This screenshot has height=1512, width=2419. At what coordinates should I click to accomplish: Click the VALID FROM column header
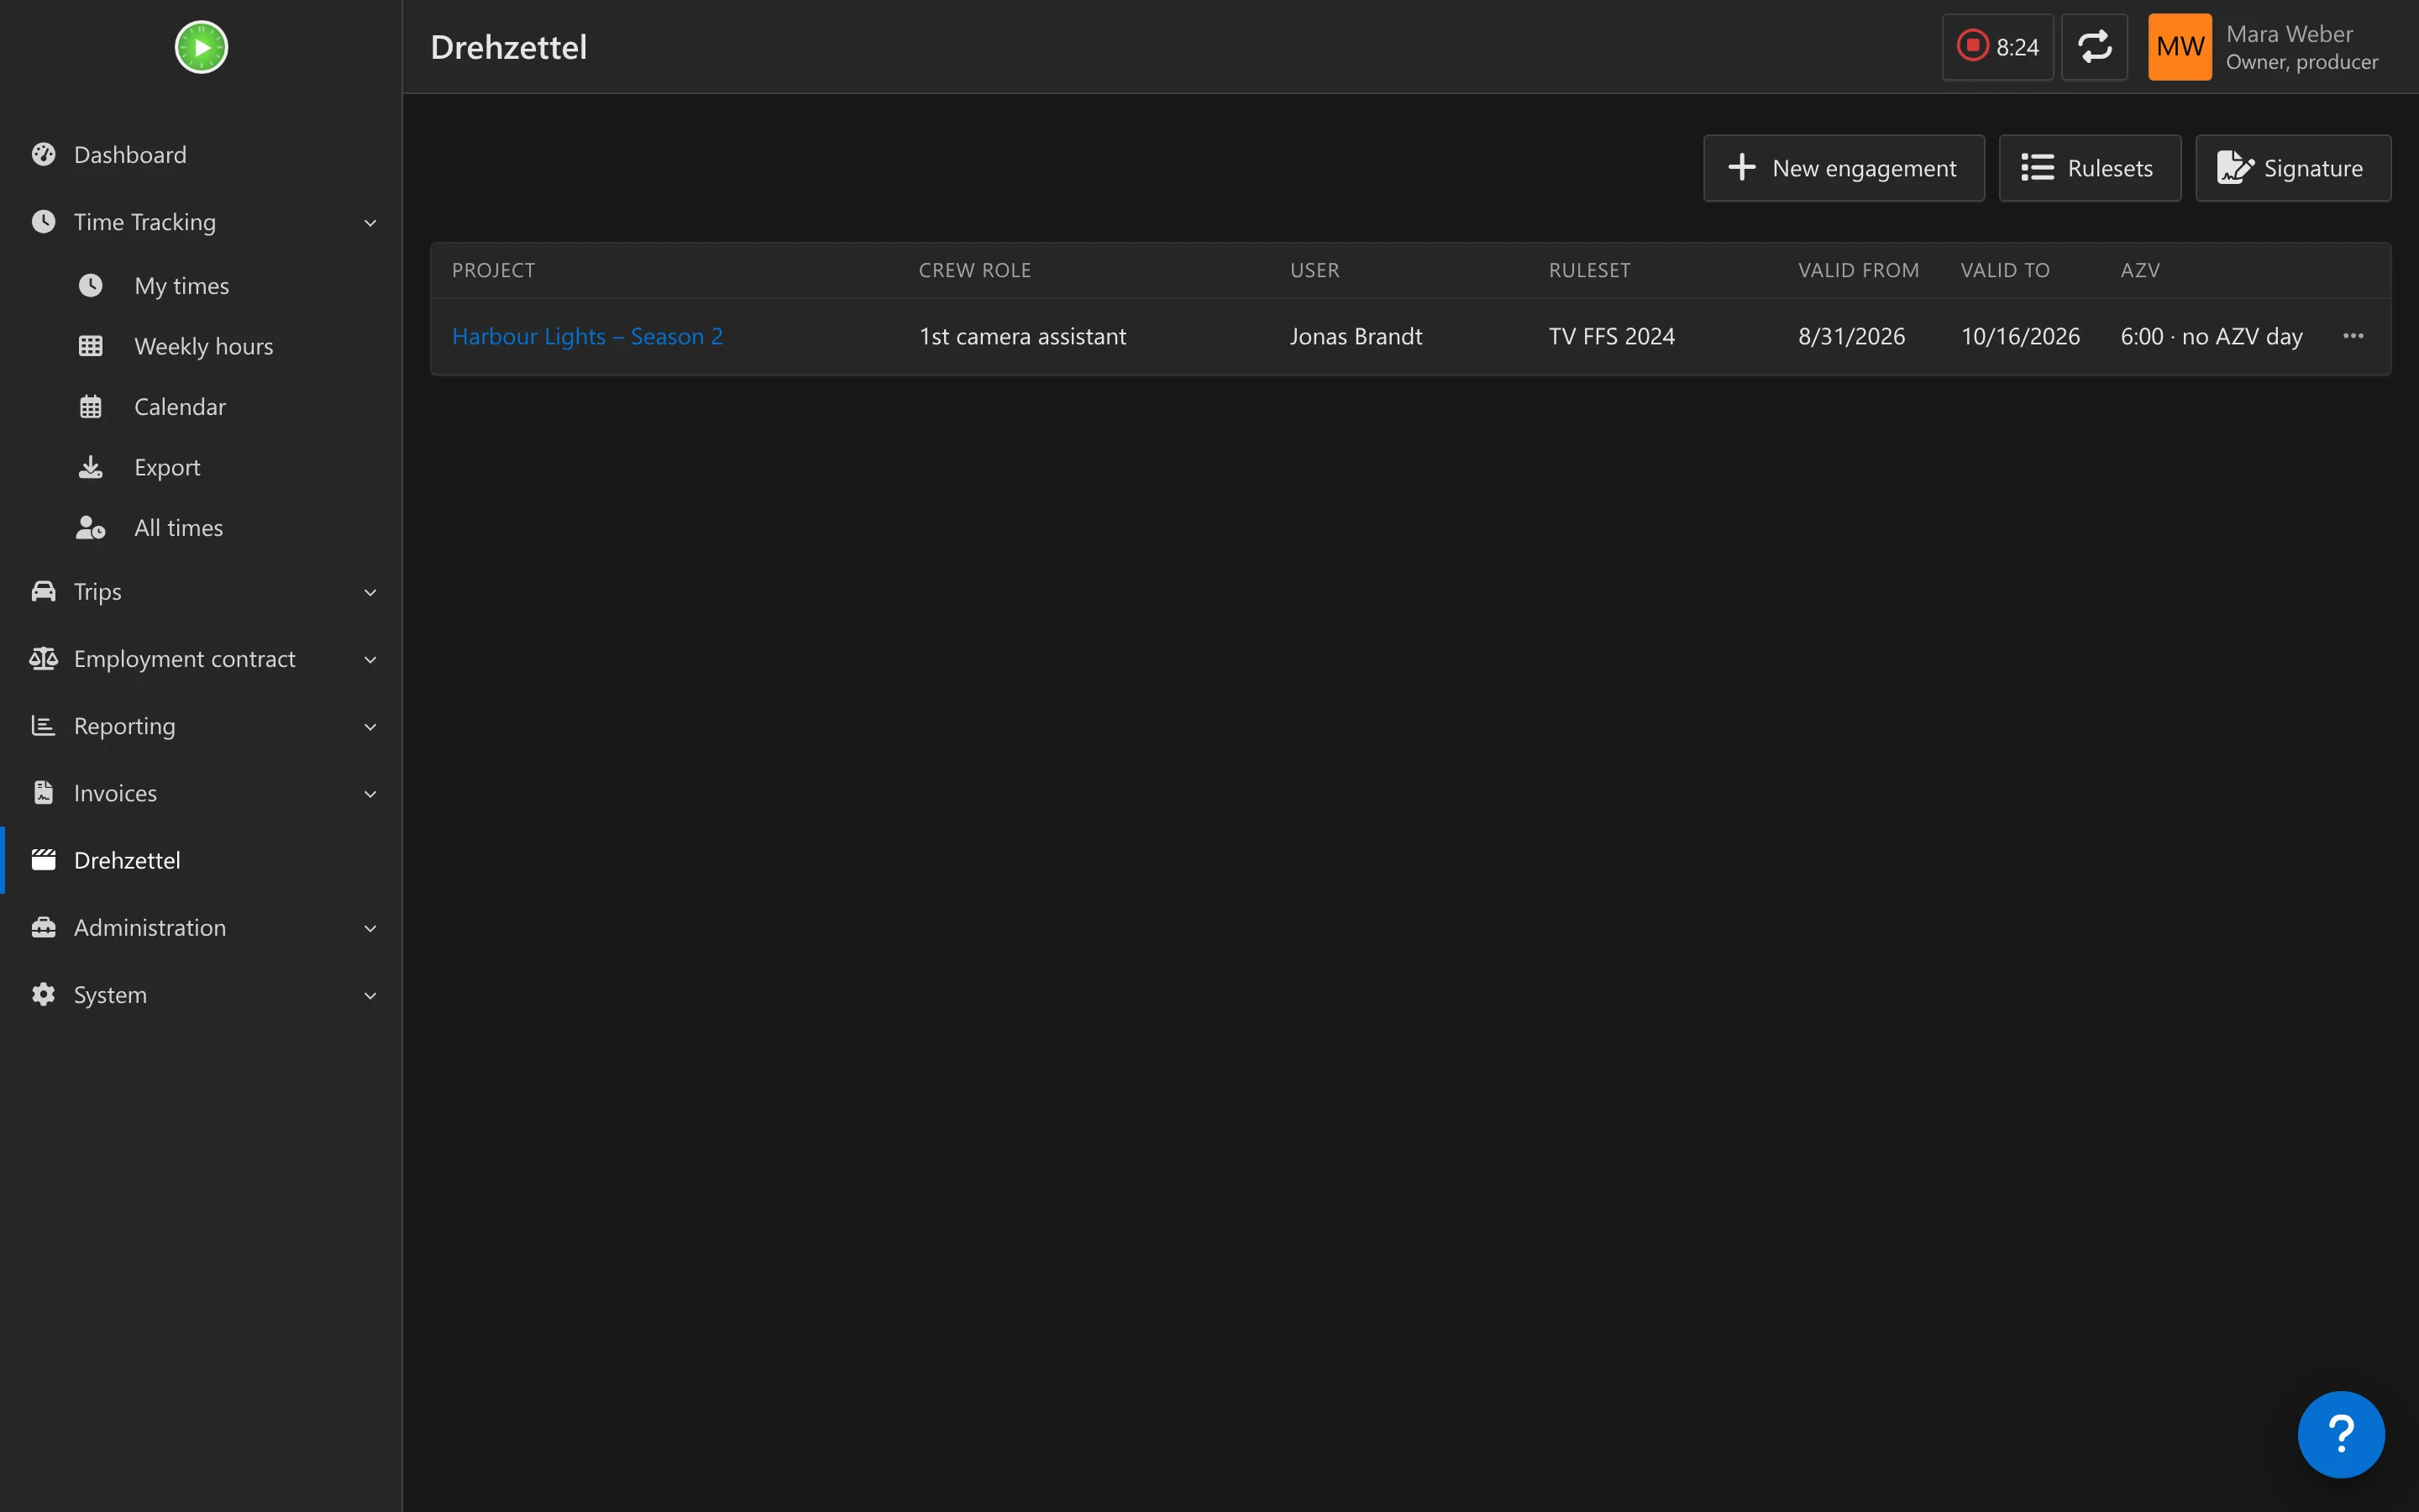coord(1858,270)
